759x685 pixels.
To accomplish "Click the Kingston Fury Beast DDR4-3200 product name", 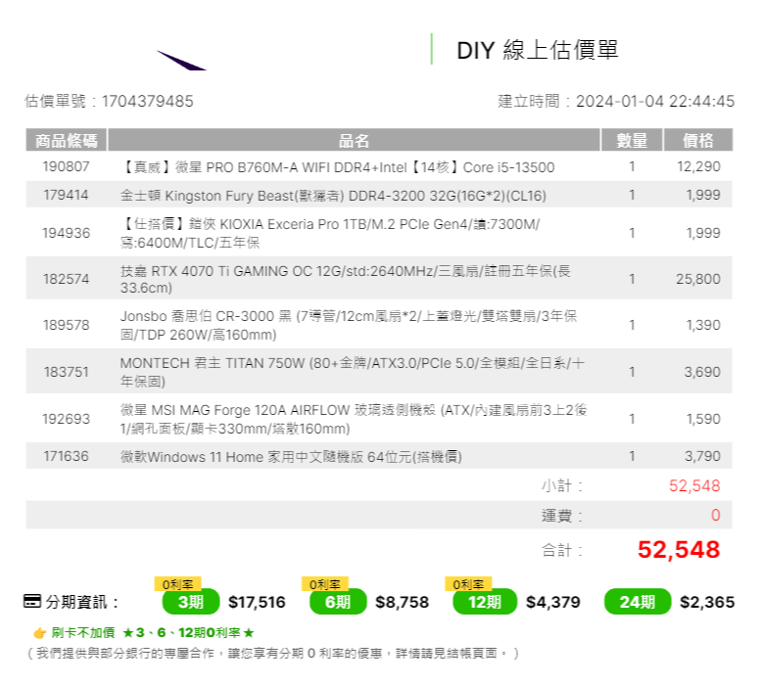I will (x=333, y=196).
